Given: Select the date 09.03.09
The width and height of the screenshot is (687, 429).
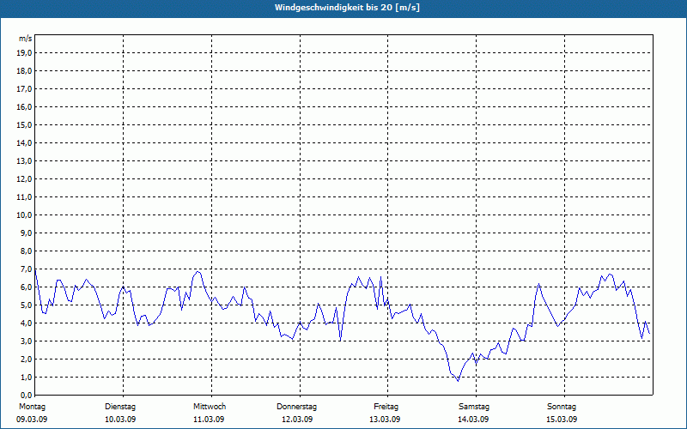Looking at the screenshot, I should [x=32, y=420].
